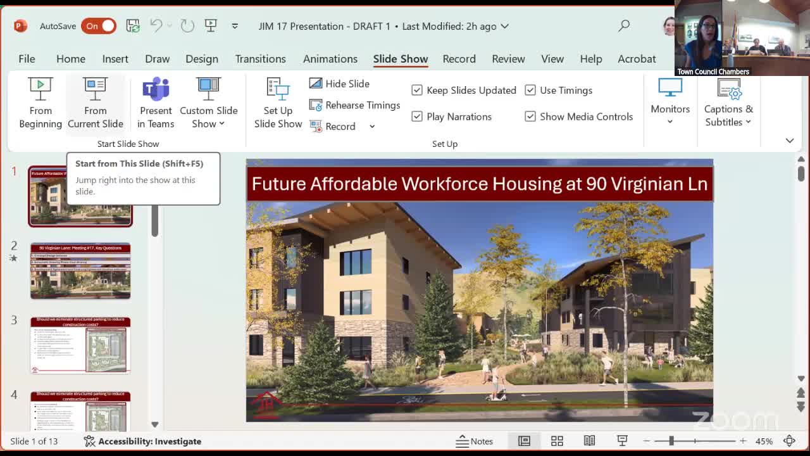This screenshot has width=810, height=456.
Task: Start Rehearse Timings
Action: pyautogui.click(x=355, y=105)
